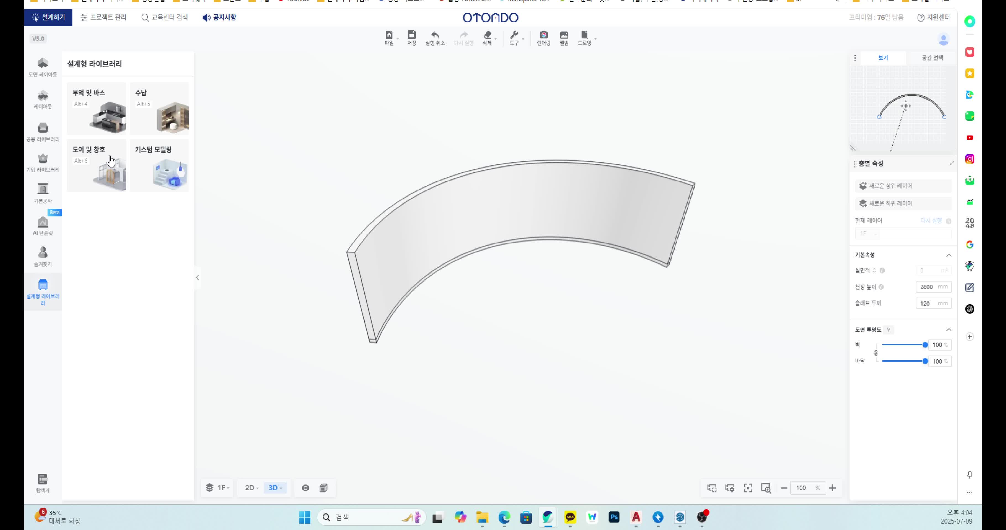Click the 저장 (save) toolbar icon
The height and width of the screenshot is (530, 1006).
click(411, 38)
